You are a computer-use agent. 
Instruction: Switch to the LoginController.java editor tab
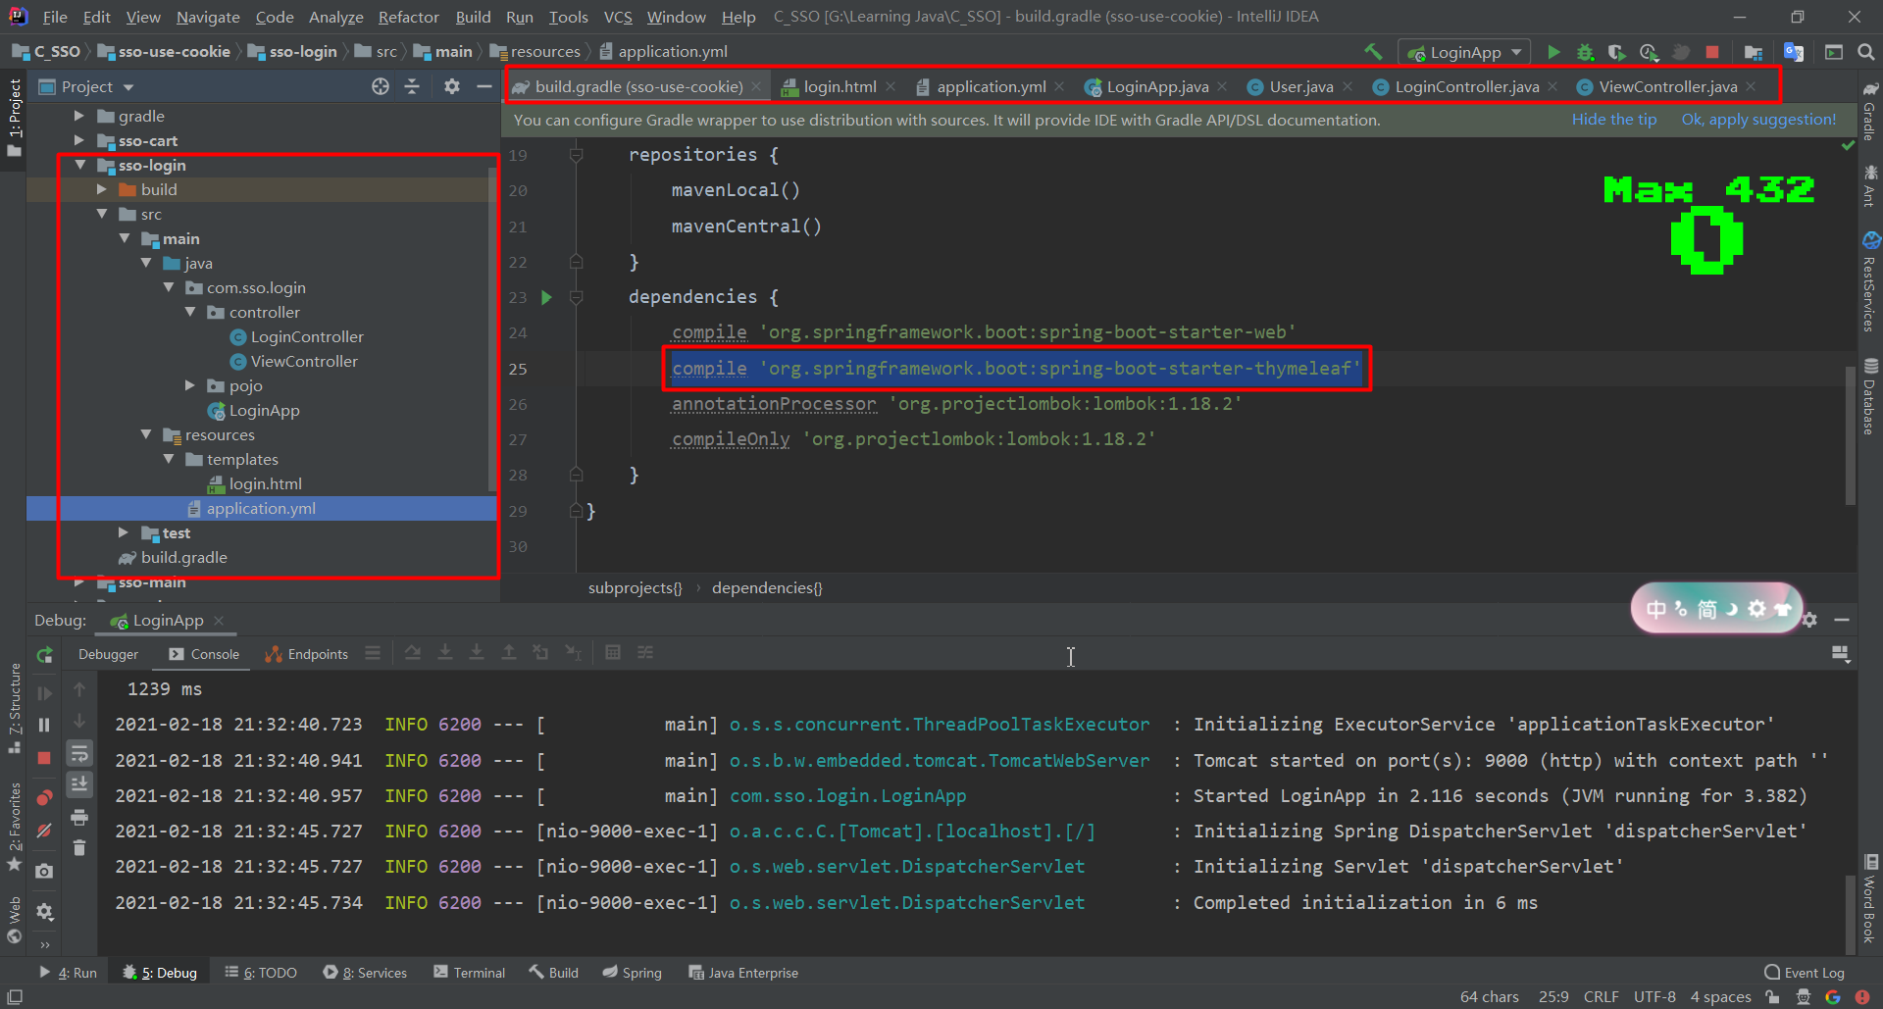tap(1466, 87)
